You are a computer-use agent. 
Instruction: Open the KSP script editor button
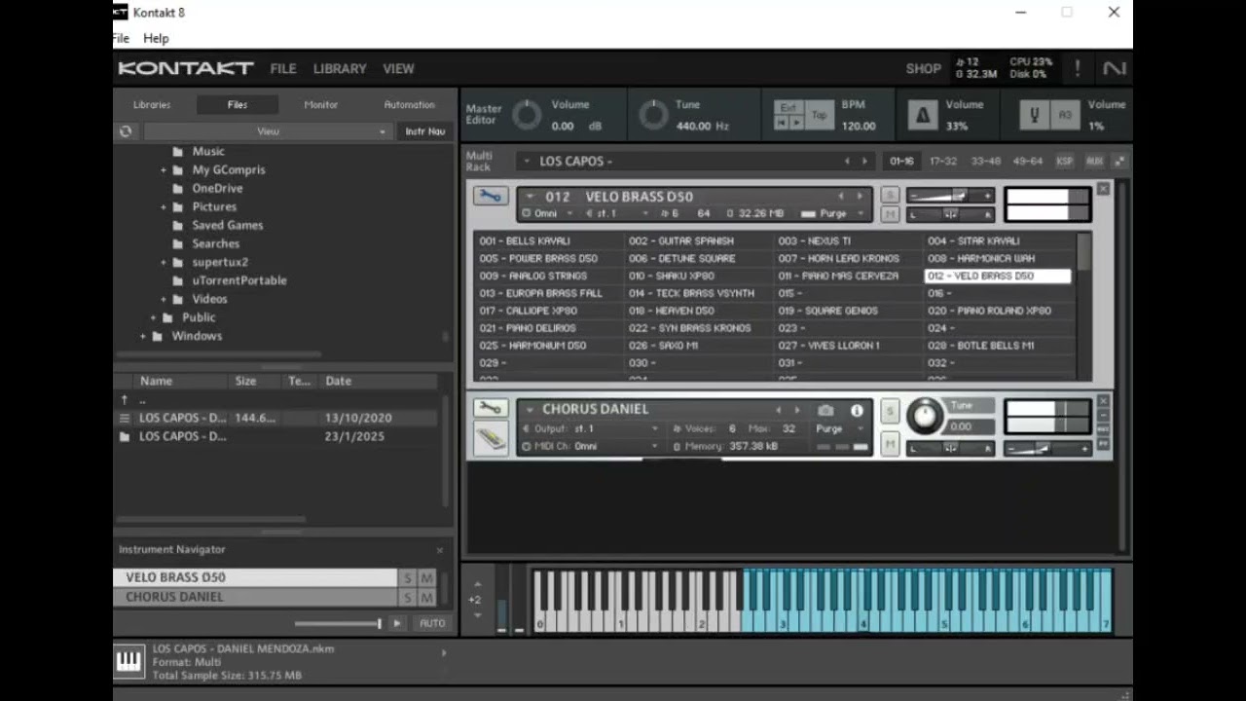[1065, 161]
